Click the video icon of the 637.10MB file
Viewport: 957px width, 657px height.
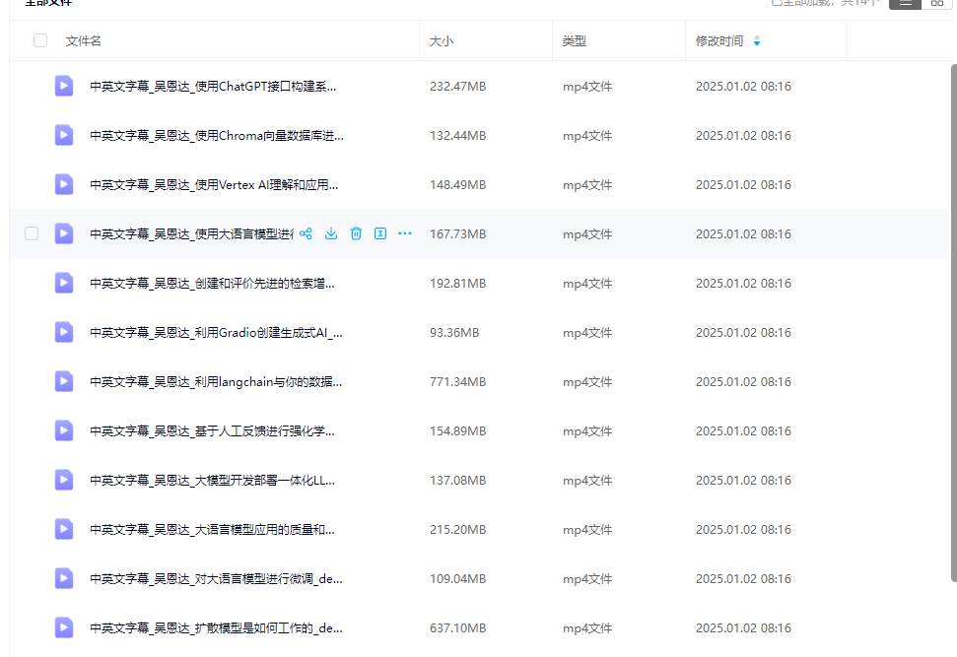pyautogui.click(x=64, y=627)
